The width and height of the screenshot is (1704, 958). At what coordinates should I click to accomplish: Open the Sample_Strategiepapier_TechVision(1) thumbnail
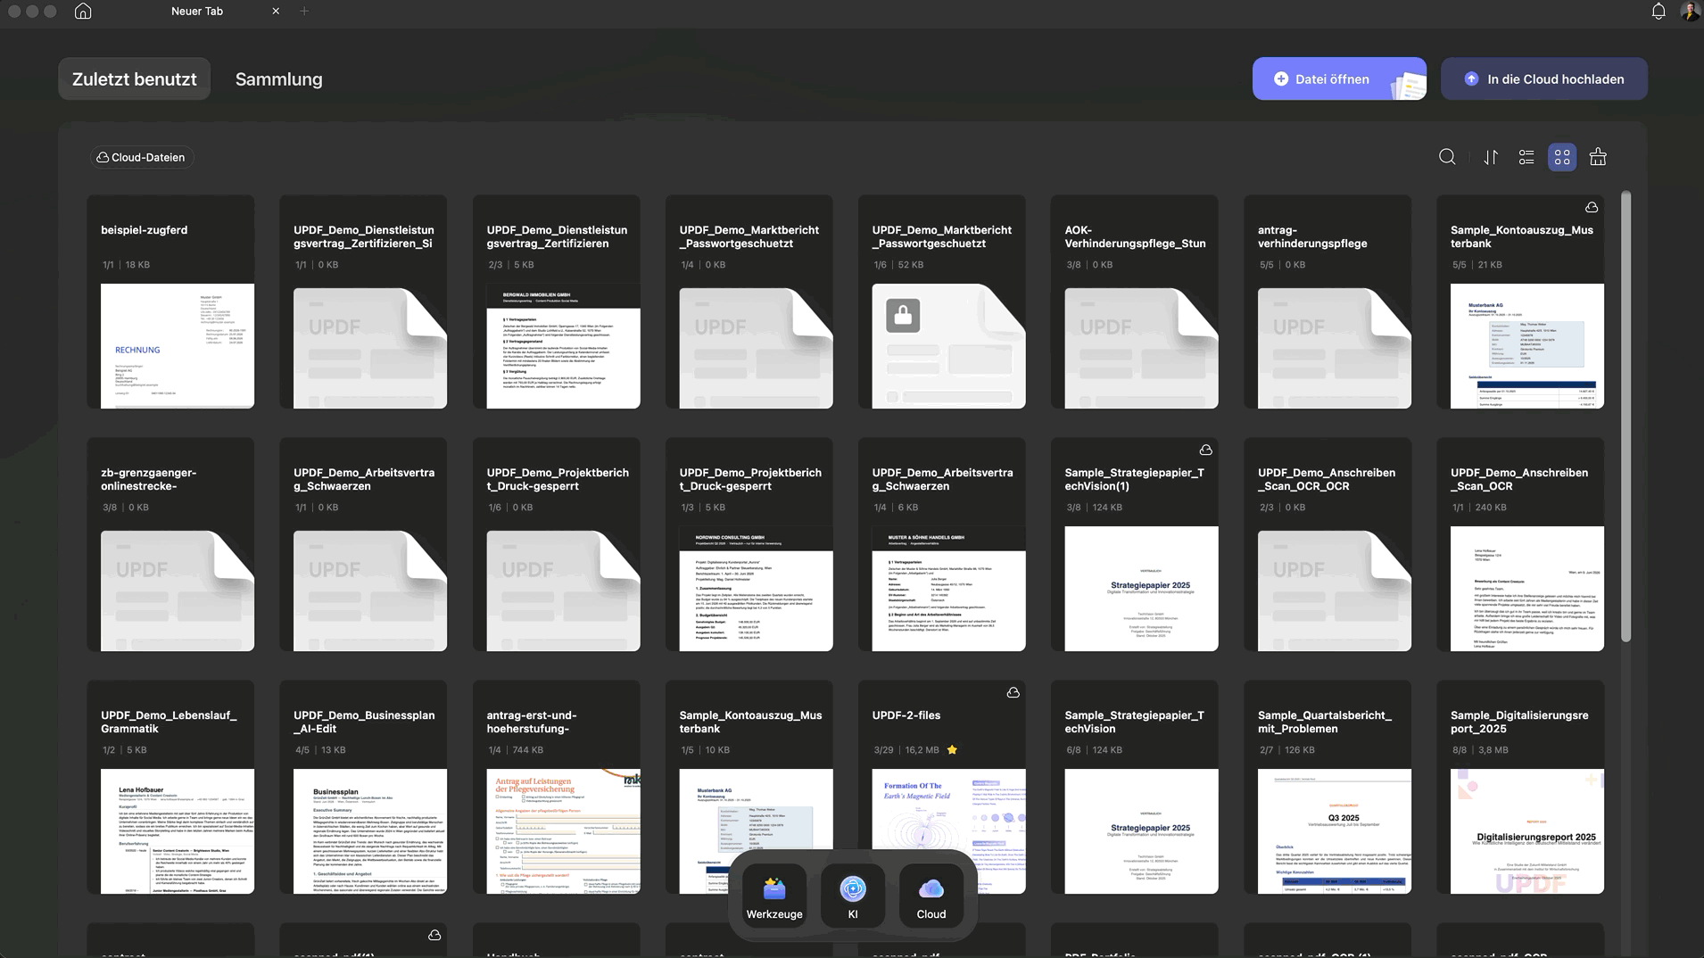(1142, 589)
